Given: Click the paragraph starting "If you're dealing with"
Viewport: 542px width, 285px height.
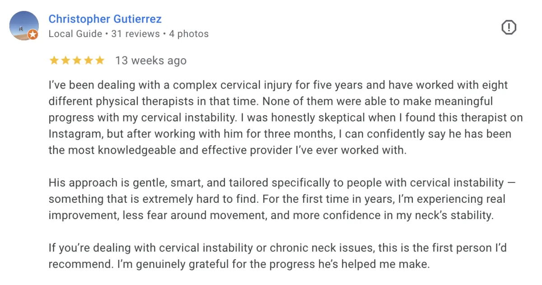Looking at the screenshot, I should pos(271,256).
